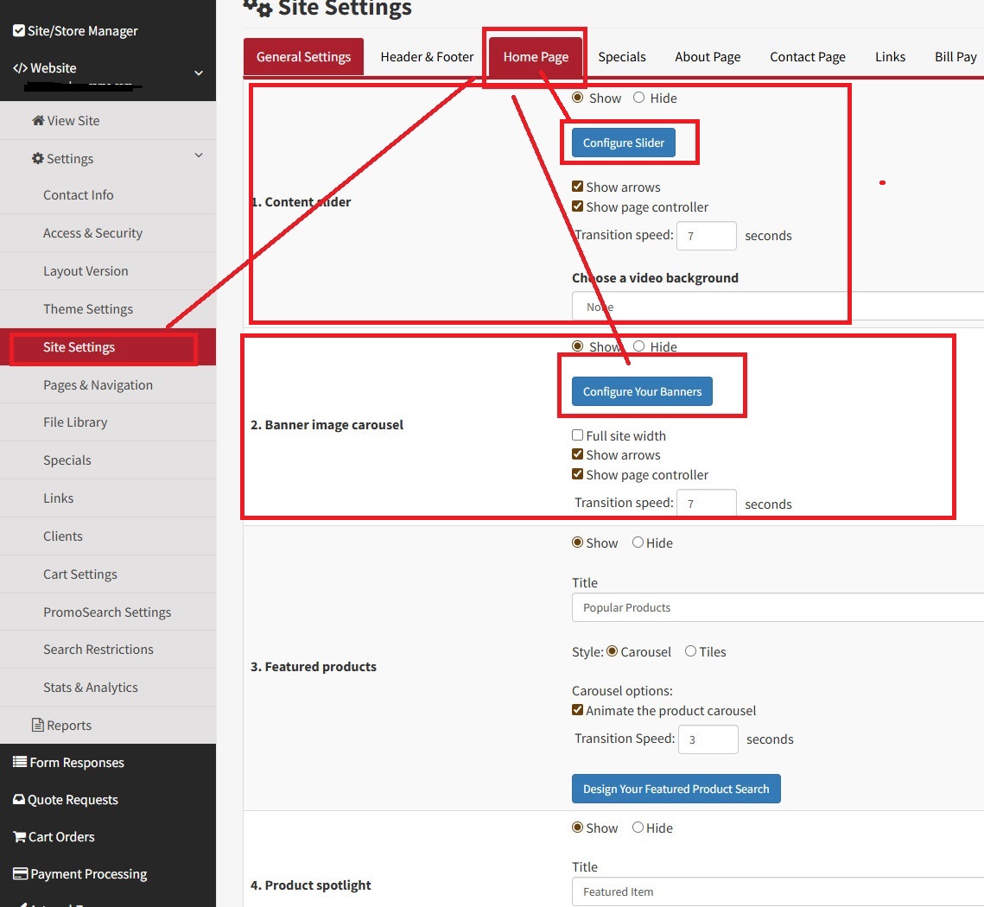Click the Configure Slider button
Viewport: 984px width, 907px height.
click(623, 143)
